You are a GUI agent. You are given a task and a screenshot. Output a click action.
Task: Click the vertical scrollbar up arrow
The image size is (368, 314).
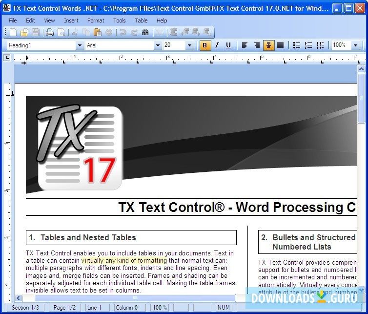[361, 69]
